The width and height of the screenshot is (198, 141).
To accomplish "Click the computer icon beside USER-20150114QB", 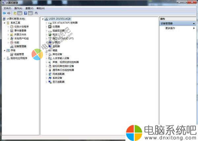I will (x=46, y=19).
